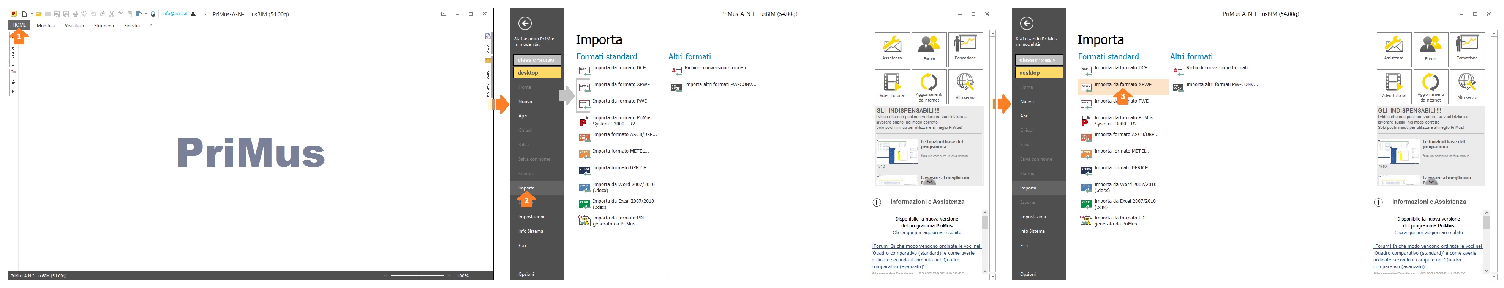Click the user profile icon beside info@acca.it
Viewport: 1504px width, 288px height.
pos(193,14)
